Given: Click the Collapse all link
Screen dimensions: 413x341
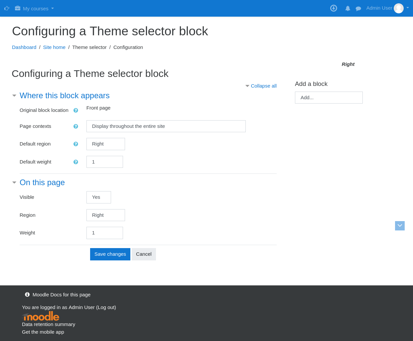Looking at the screenshot, I should click(264, 86).
